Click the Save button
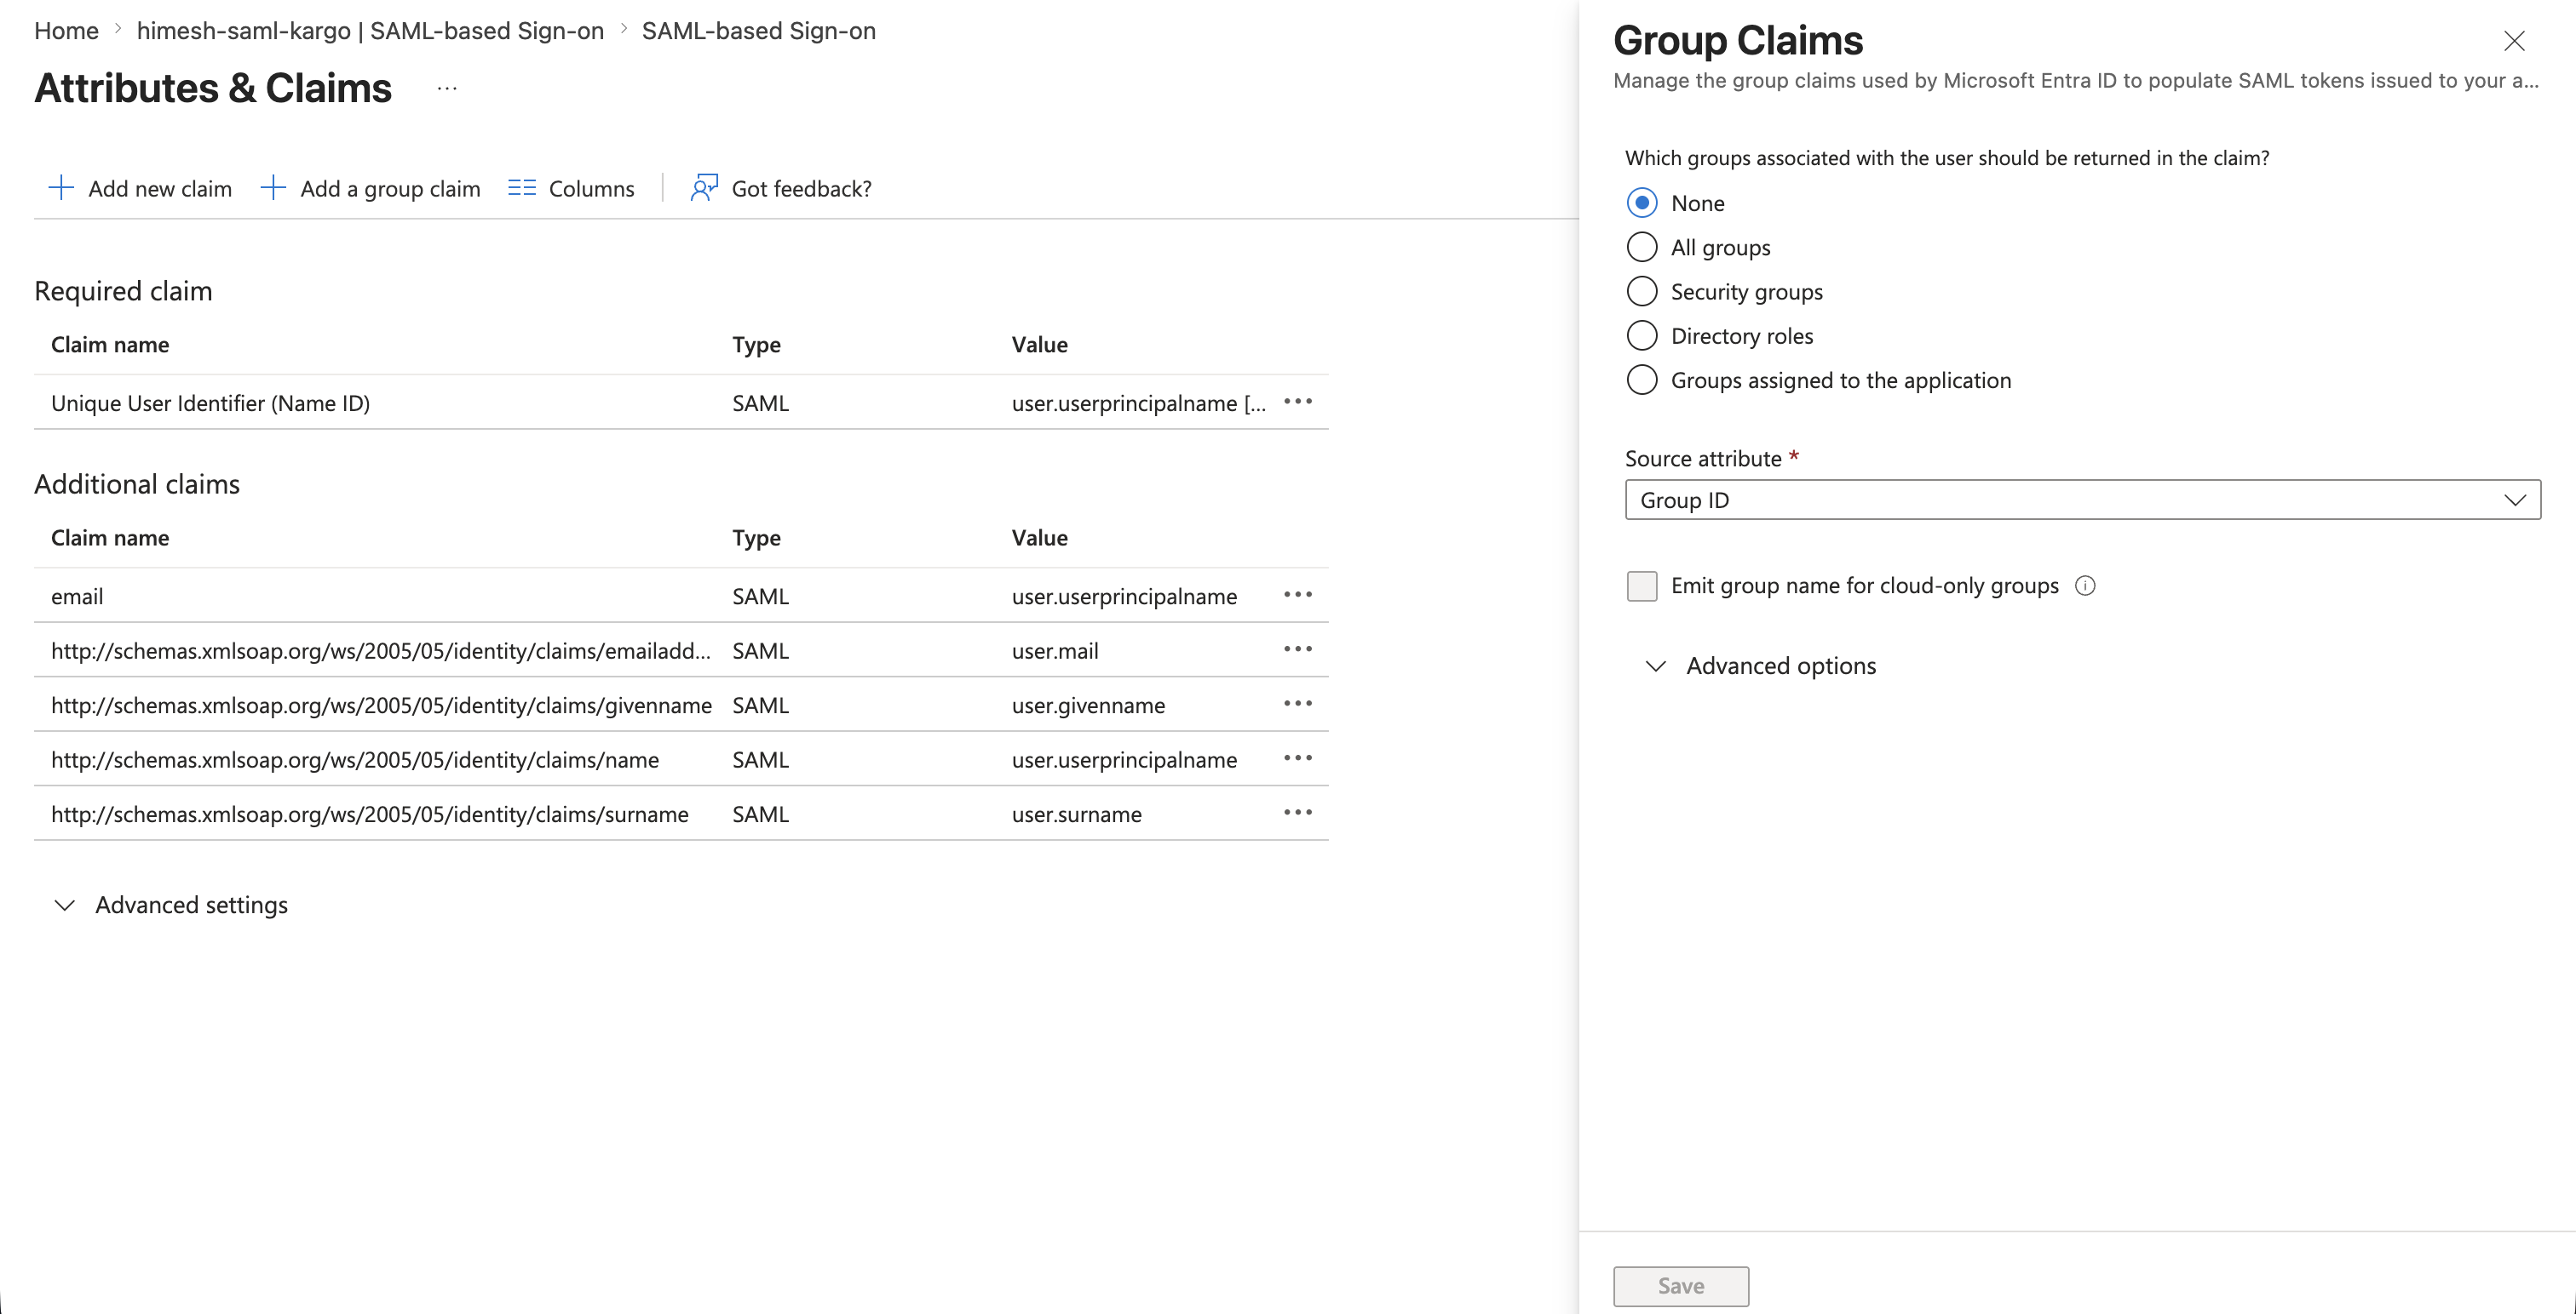The width and height of the screenshot is (2576, 1314). pos(1681,1286)
